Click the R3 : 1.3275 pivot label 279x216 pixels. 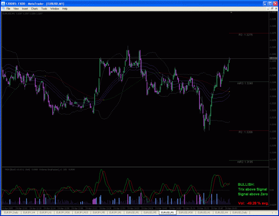click(246, 35)
